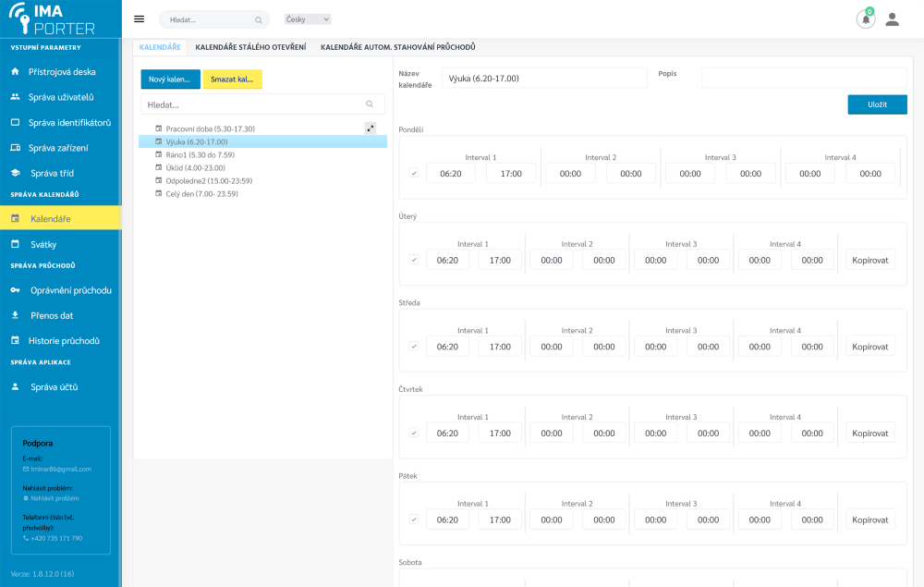Image resolution: width=924 pixels, height=587 pixels.
Task: Toggle the Pondělí checkbox
Action: pos(414,173)
